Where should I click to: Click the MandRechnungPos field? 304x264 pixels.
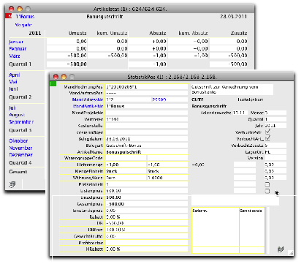(146, 87)
